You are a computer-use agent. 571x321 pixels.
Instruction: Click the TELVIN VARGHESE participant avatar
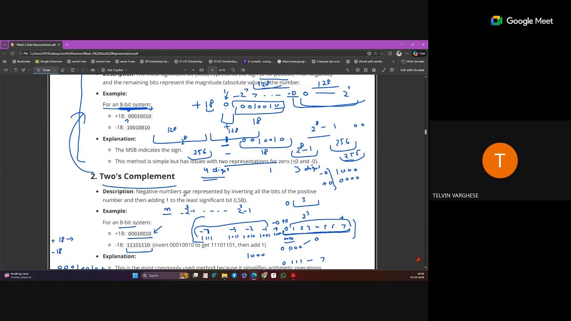[x=500, y=160]
